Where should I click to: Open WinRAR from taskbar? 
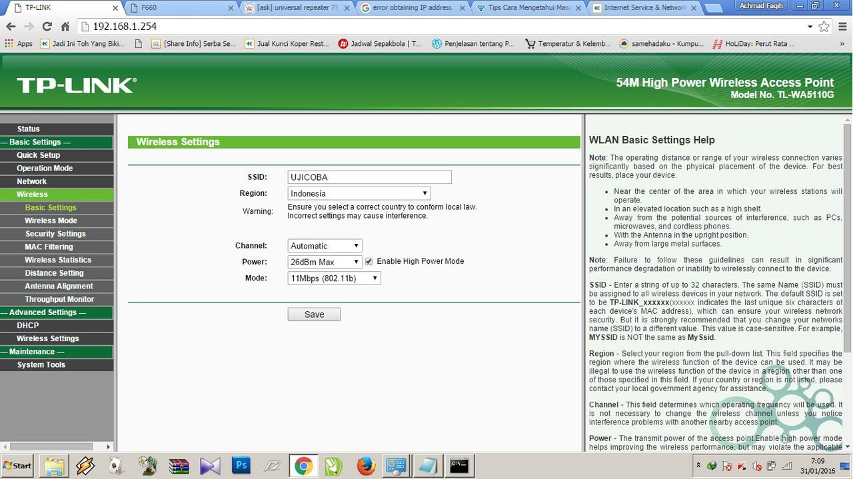coord(179,466)
